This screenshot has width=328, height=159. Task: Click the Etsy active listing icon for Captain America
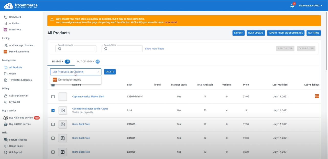[317, 96]
